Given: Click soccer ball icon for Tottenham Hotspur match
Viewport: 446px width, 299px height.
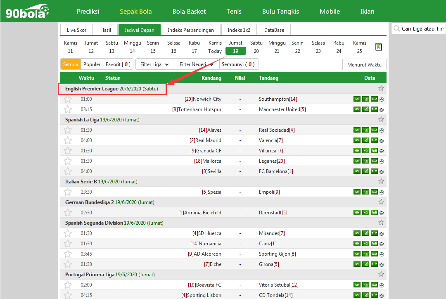Looking at the screenshot, I should 382,110.
